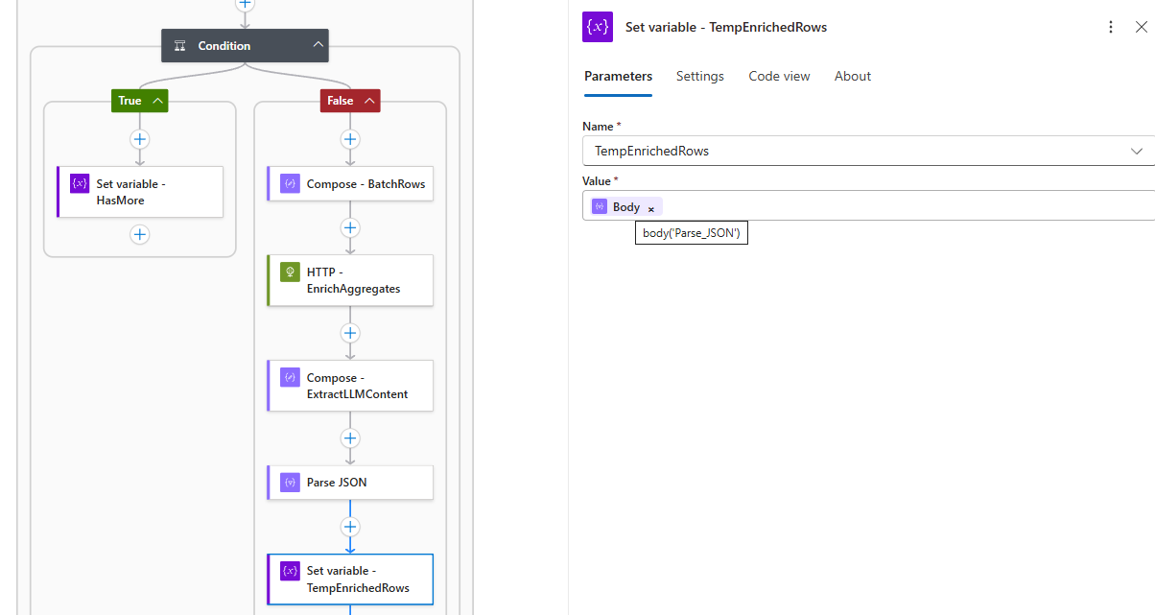Viewport: 1155px width, 615px height.
Task: Collapse the True branch
Action: (x=157, y=101)
